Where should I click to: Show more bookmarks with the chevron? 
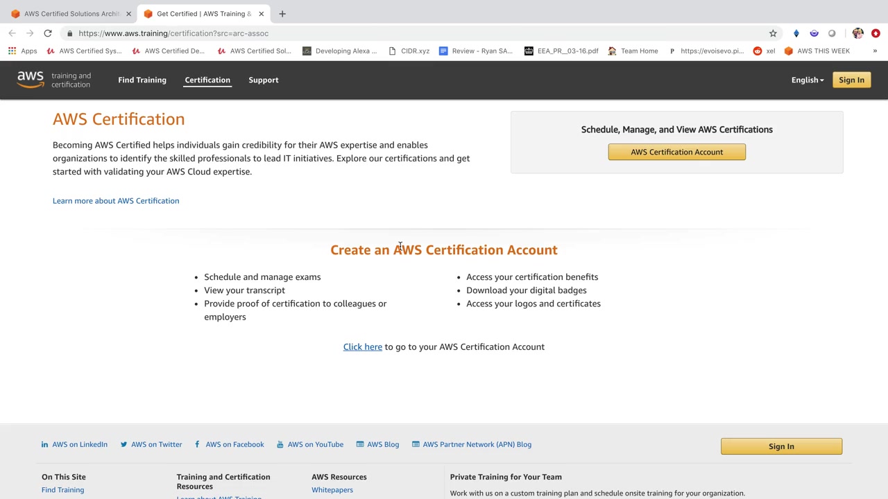coord(875,51)
